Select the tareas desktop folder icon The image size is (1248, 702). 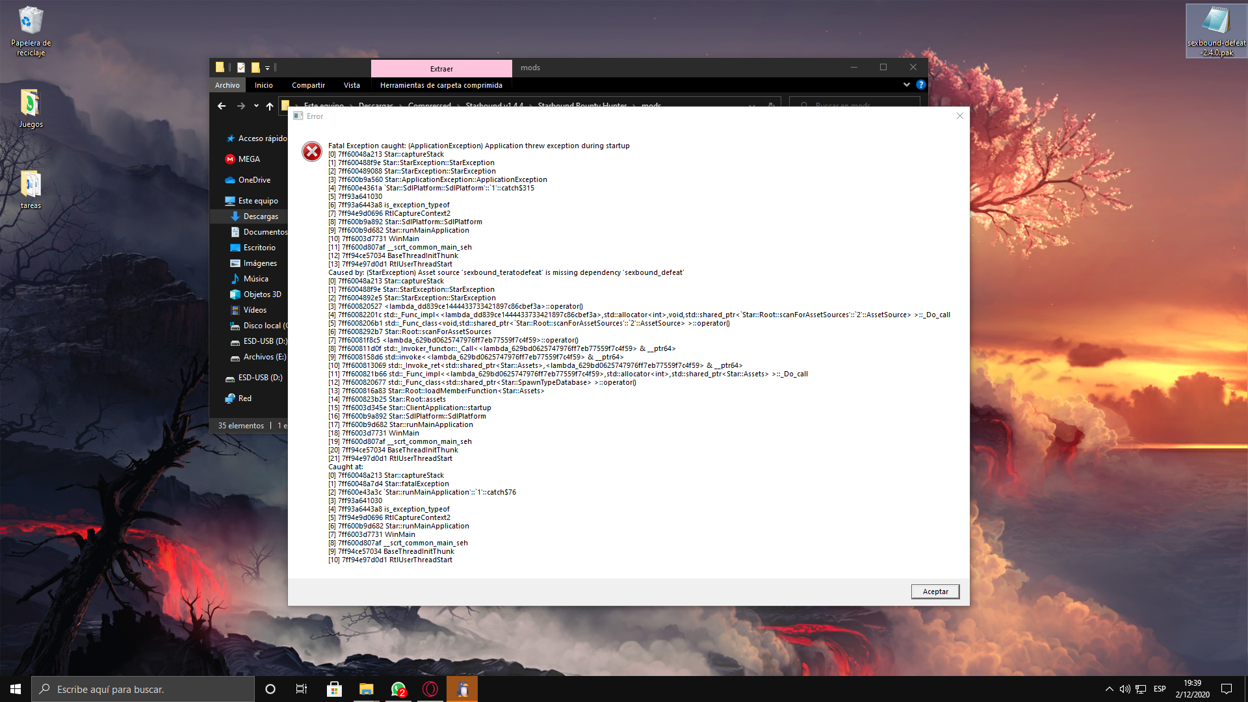point(31,190)
